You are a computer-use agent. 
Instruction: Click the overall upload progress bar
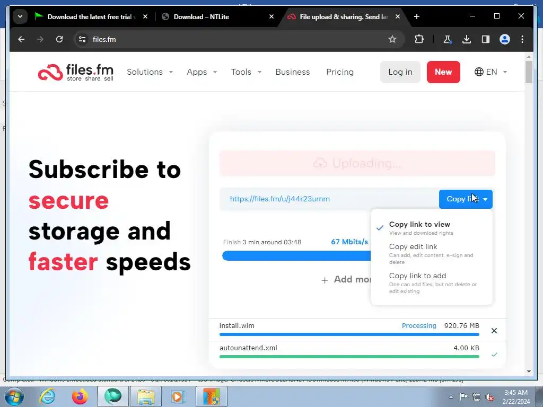pos(296,256)
